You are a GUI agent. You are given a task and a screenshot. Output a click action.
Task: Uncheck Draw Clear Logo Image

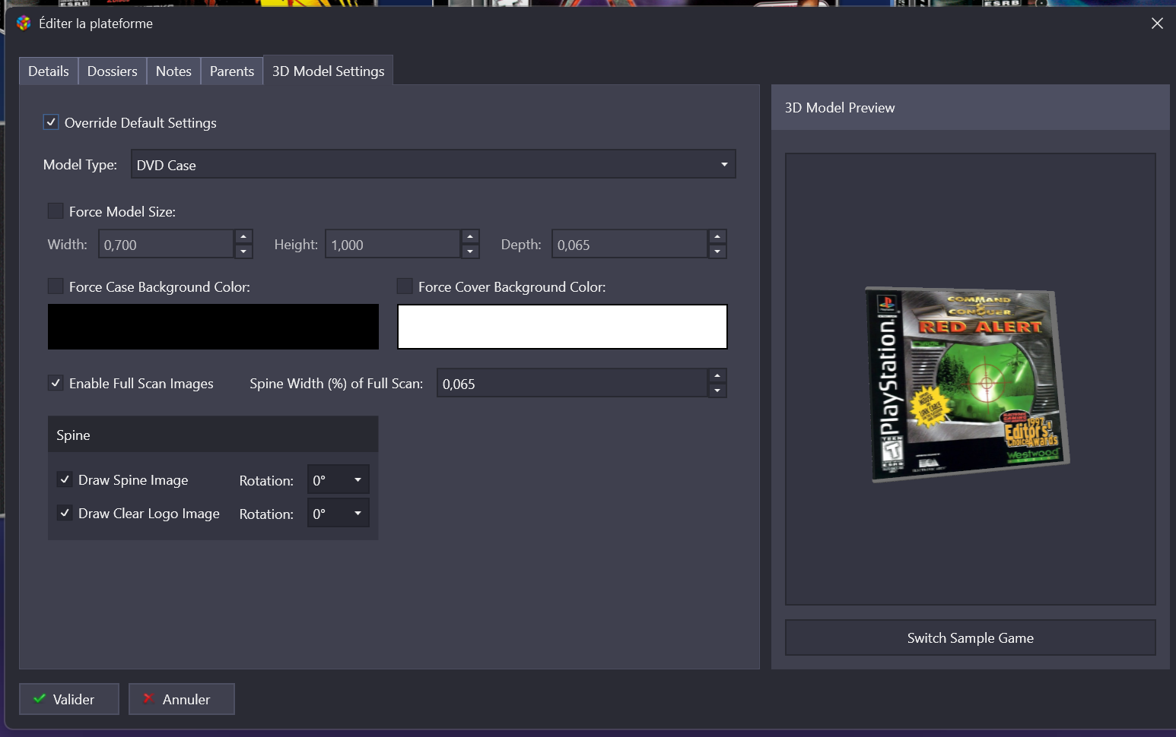[x=65, y=513]
